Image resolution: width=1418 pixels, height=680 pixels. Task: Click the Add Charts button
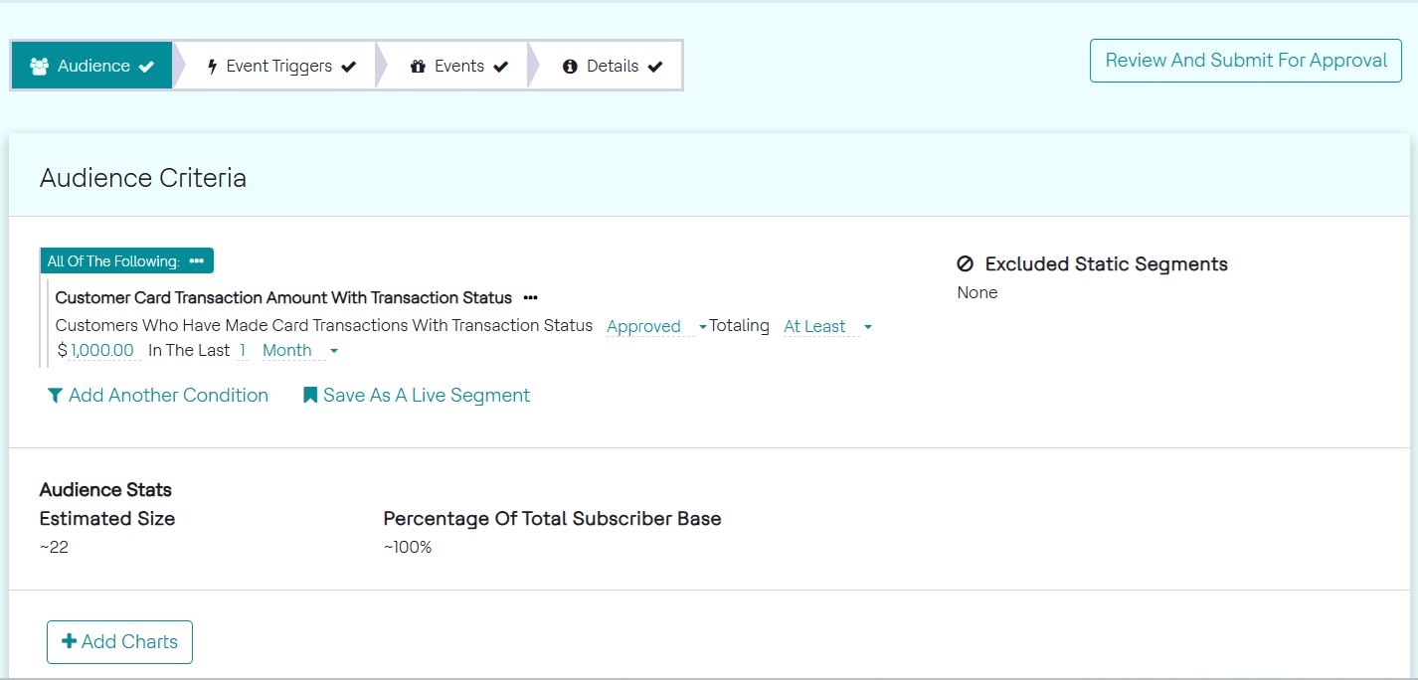pyautogui.click(x=119, y=641)
